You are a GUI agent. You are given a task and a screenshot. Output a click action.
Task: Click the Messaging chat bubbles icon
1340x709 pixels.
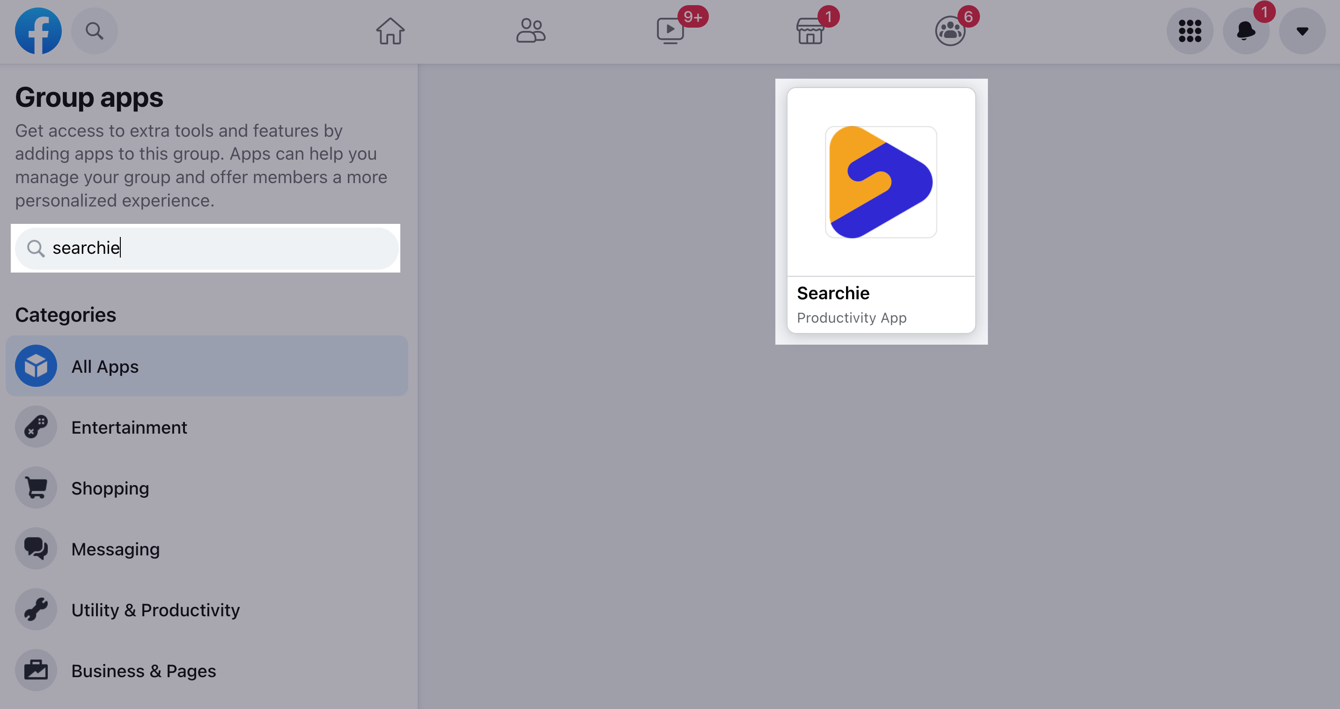36,549
